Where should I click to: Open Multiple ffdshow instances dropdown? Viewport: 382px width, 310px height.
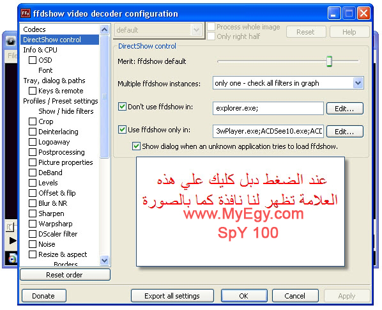point(358,83)
